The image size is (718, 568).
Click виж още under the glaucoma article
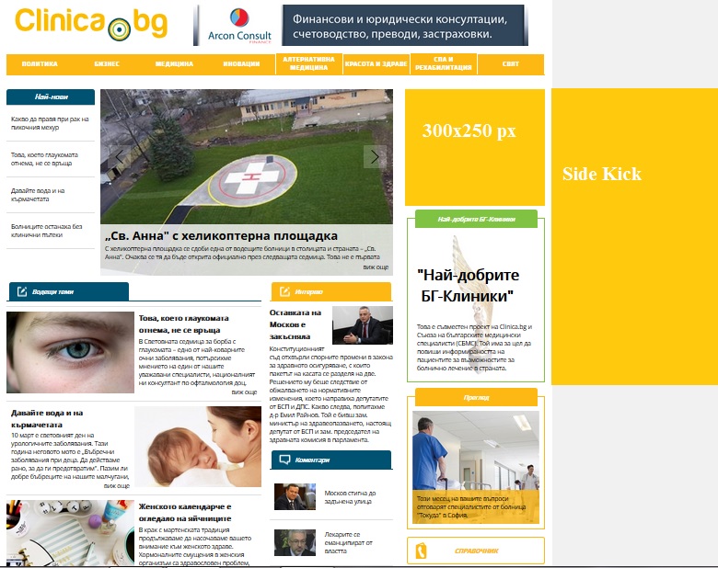pyautogui.click(x=244, y=392)
